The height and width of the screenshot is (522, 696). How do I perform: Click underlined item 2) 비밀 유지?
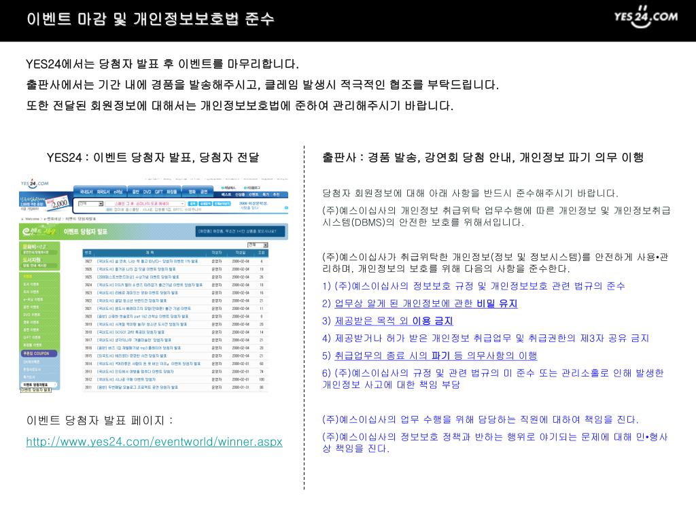[425, 304]
